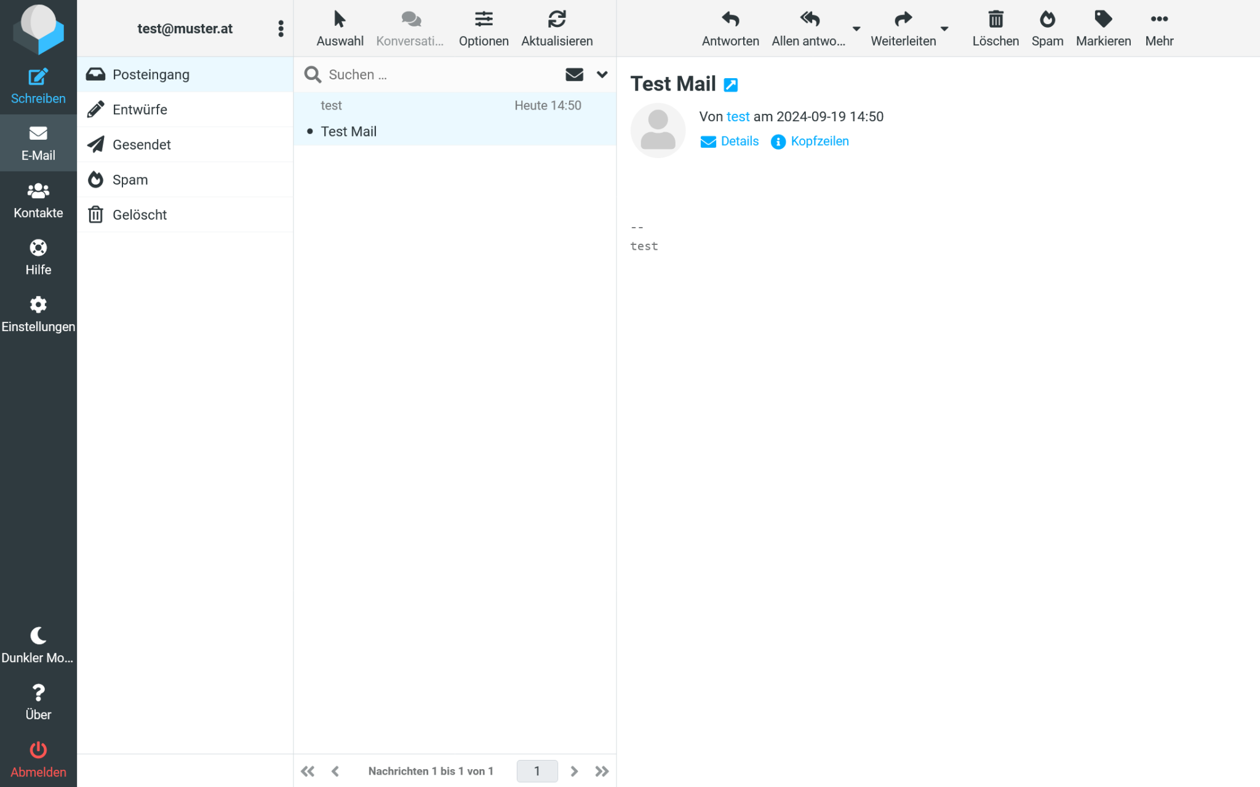Open the Kopfzeilen link
The image size is (1260, 787).
pyautogui.click(x=819, y=141)
